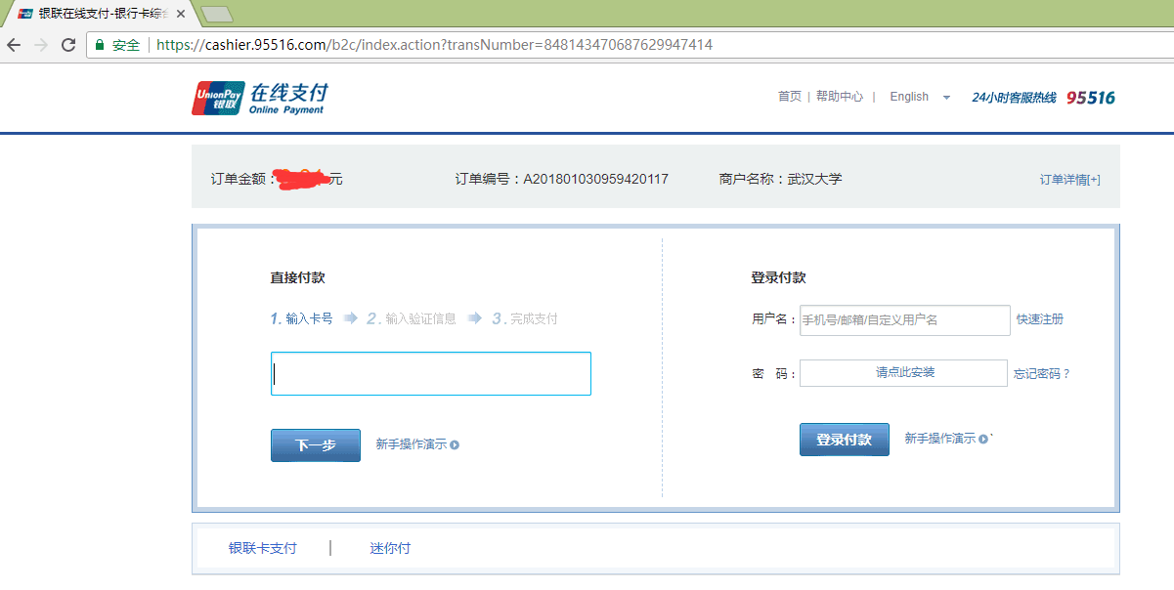The height and width of the screenshot is (590, 1174).
Task: Open 帮助中心 help center link
Action: coord(839,97)
